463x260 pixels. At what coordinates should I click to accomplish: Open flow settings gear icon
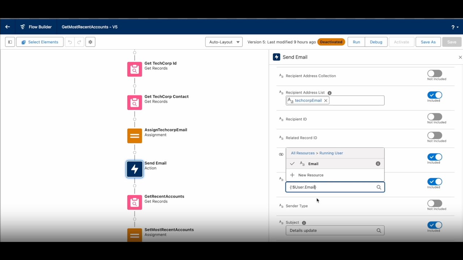click(90, 42)
